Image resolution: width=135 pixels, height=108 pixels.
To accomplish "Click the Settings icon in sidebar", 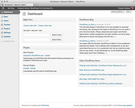I will pos(2,33).
